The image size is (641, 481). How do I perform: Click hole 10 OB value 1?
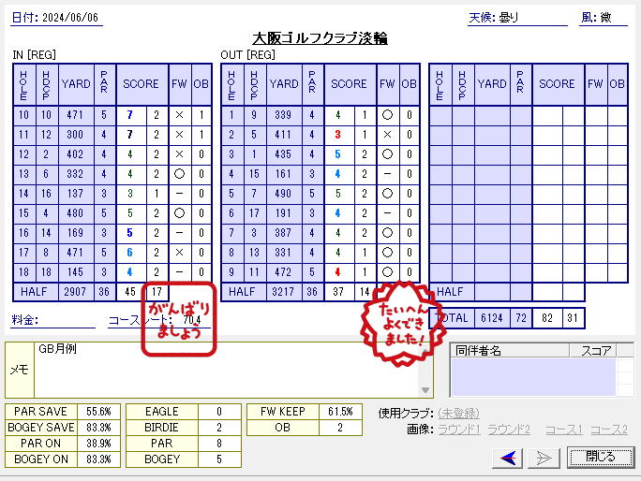[x=201, y=115]
